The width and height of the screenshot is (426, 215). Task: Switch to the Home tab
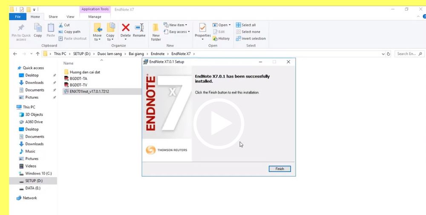(x=35, y=17)
